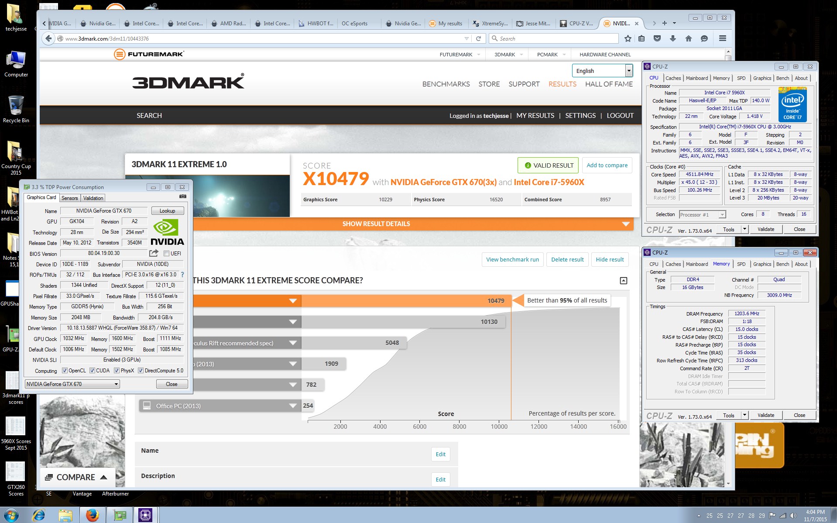Go back in the Firefox browser
837x523 pixels.
pos(48,38)
